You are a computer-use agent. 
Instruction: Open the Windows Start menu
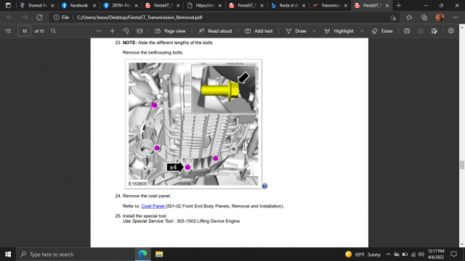click(x=8, y=254)
